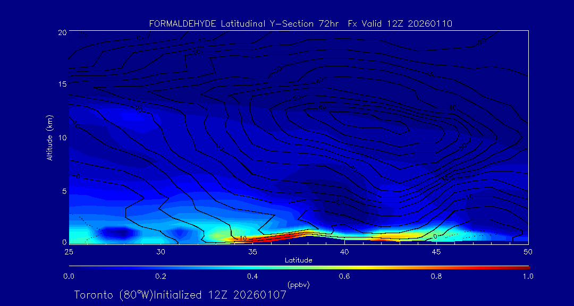
Task: Click the rainbow concentration color bar
Action: 299,268
